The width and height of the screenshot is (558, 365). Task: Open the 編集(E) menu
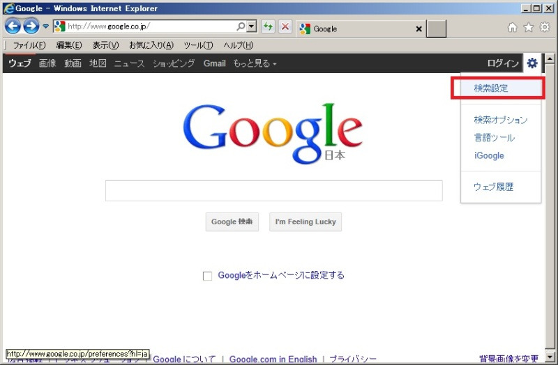point(69,45)
